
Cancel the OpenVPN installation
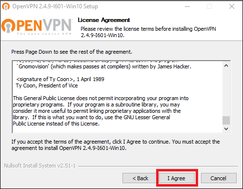219,178
